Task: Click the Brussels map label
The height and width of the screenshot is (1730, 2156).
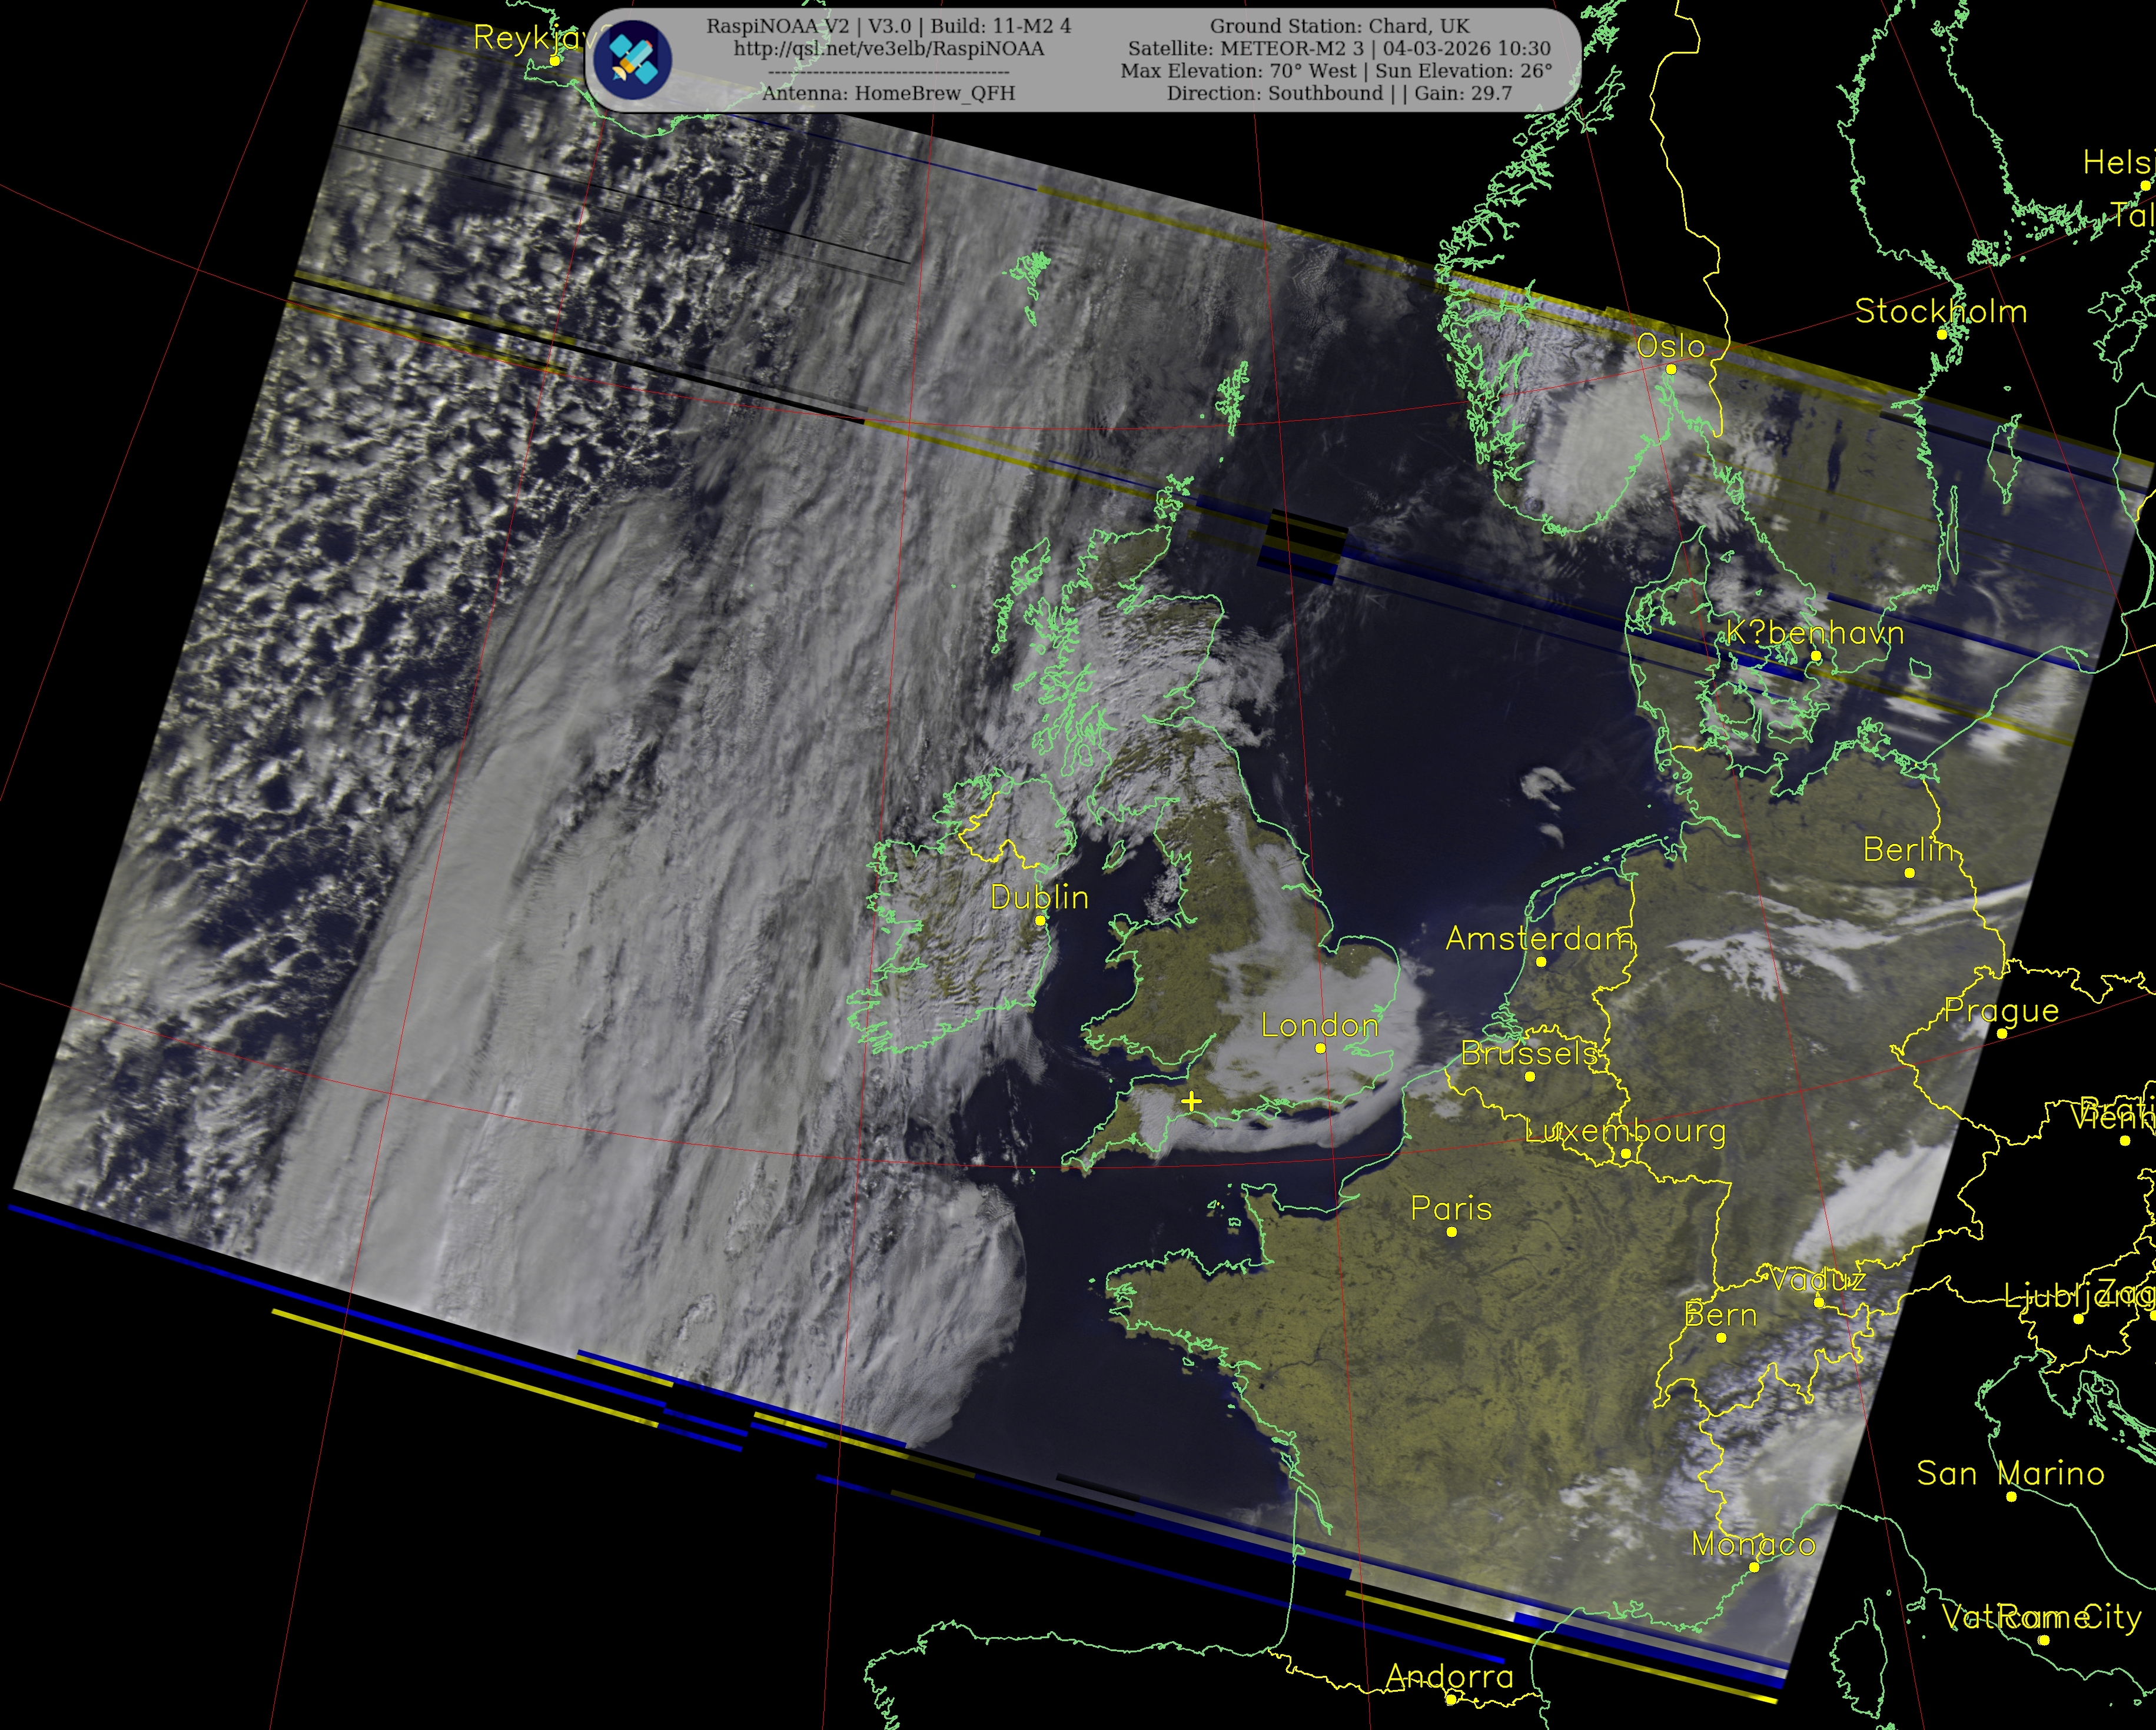Action: point(1529,1053)
